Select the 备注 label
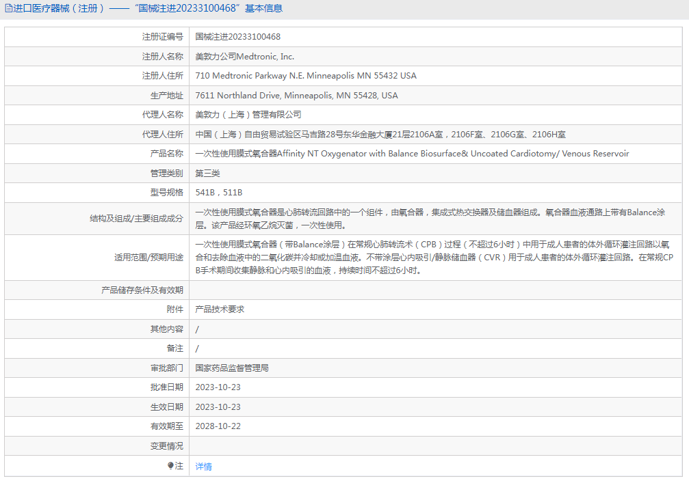Screen dimensions: 689x481 pos(175,348)
